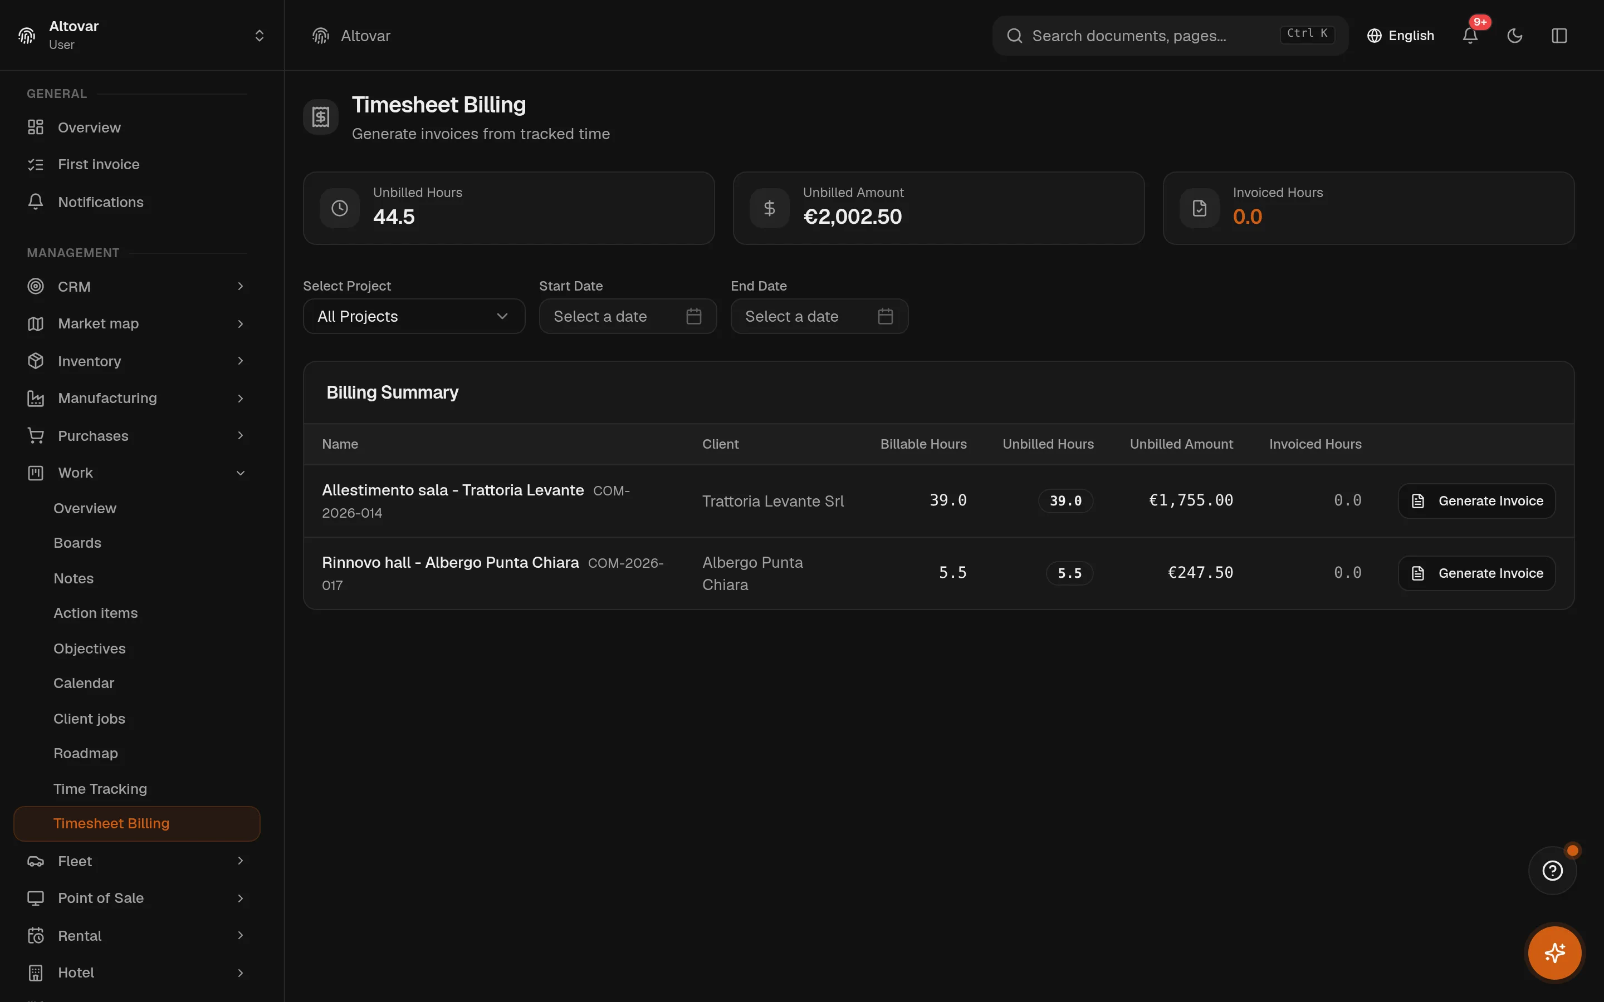The width and height of the screenshot is (1604, 1002).
Task: Click the Timesheet Billing receipt header icon
Action: click(x=321, y=117)
